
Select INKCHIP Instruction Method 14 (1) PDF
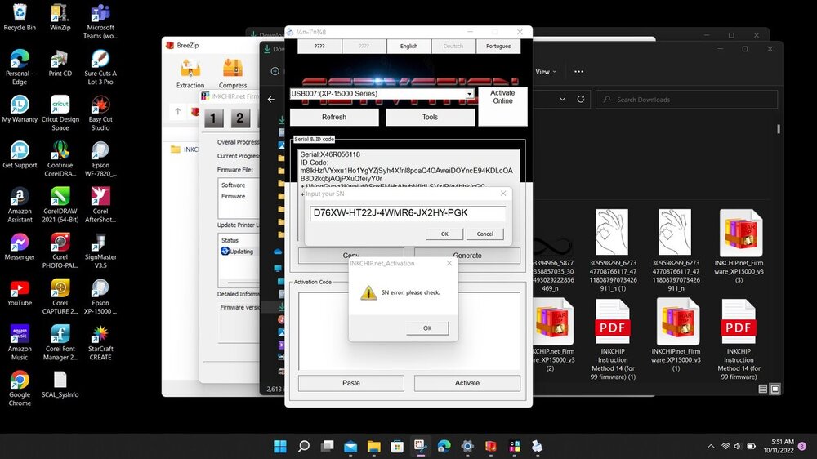[613, 339]
